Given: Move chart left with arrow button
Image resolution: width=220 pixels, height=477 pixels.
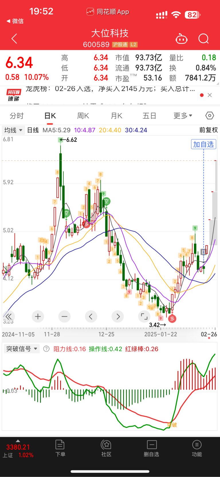Looking at the screenshot, I should pos(91,317).
